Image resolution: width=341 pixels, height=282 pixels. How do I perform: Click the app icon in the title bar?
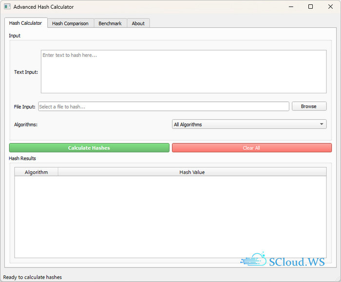[x=7, y=7]
